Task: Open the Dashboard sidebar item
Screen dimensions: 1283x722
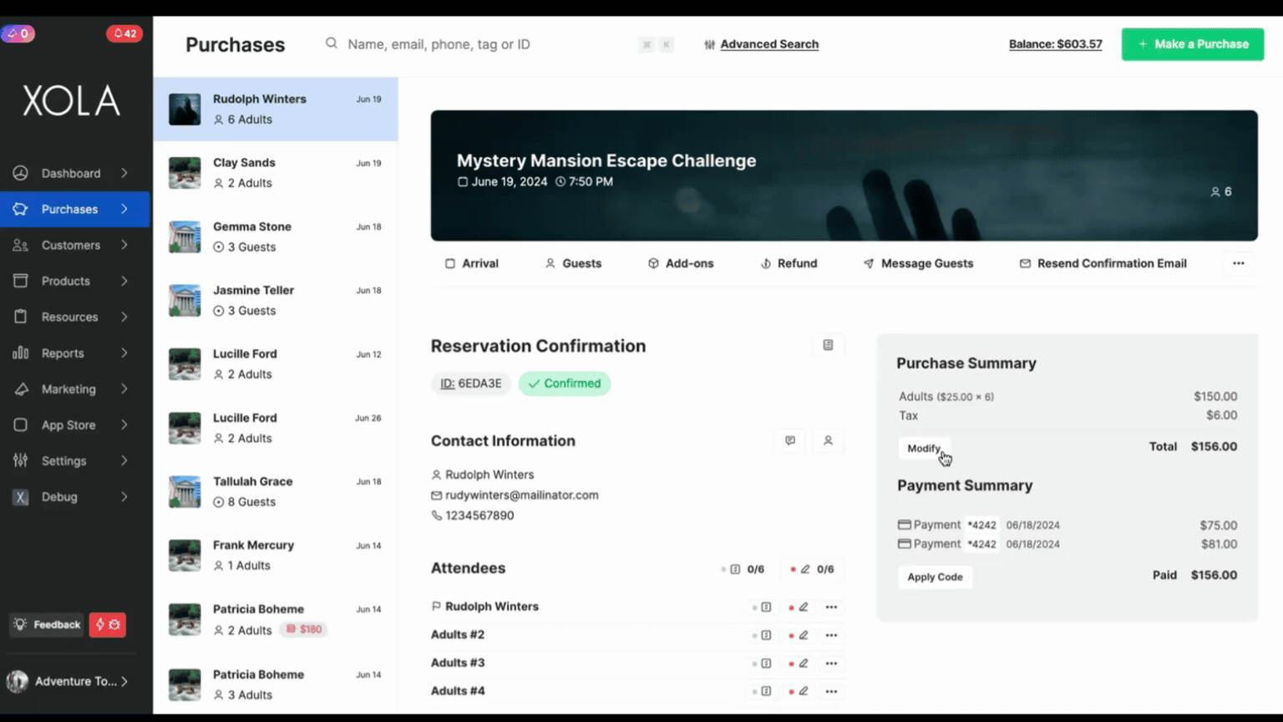Action: coord(71,173)
